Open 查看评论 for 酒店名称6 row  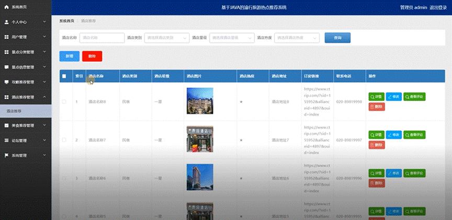(414, 173)
